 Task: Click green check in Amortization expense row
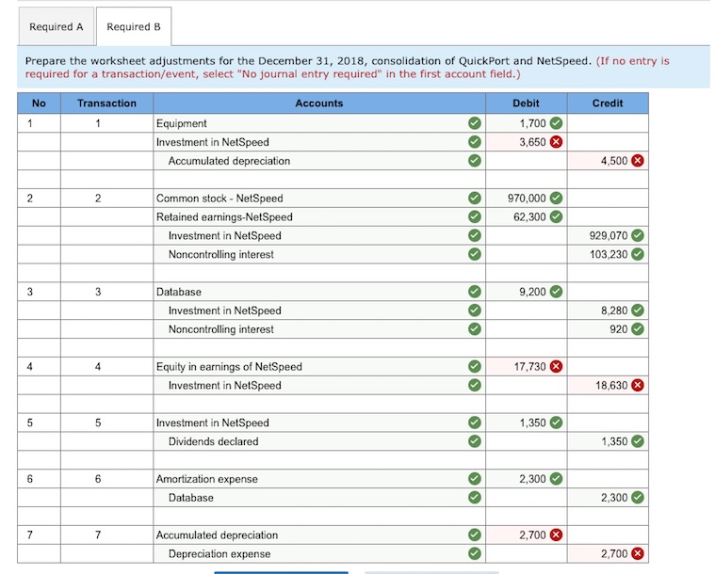click(x=475, y=479)
